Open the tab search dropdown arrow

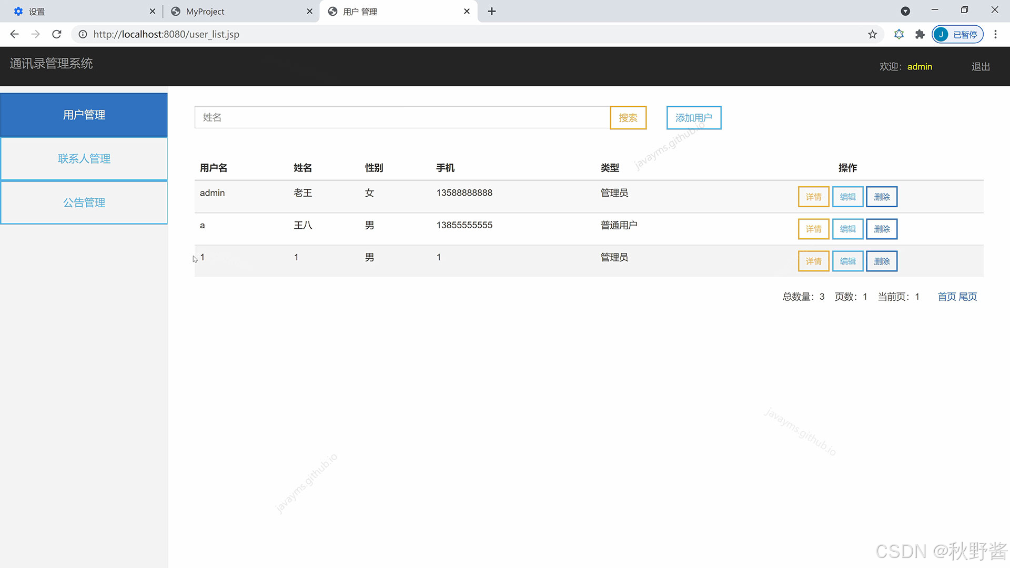(x=905, y=11)
